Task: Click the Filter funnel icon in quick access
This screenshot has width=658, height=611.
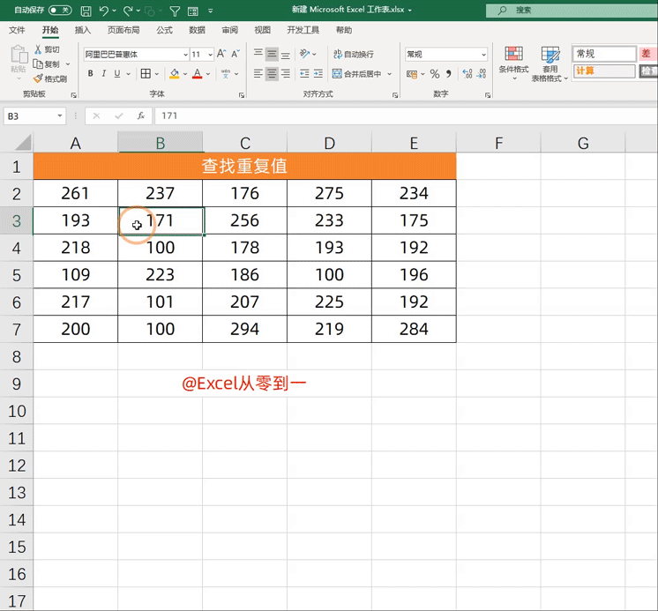Action: (x=175, y=11)
